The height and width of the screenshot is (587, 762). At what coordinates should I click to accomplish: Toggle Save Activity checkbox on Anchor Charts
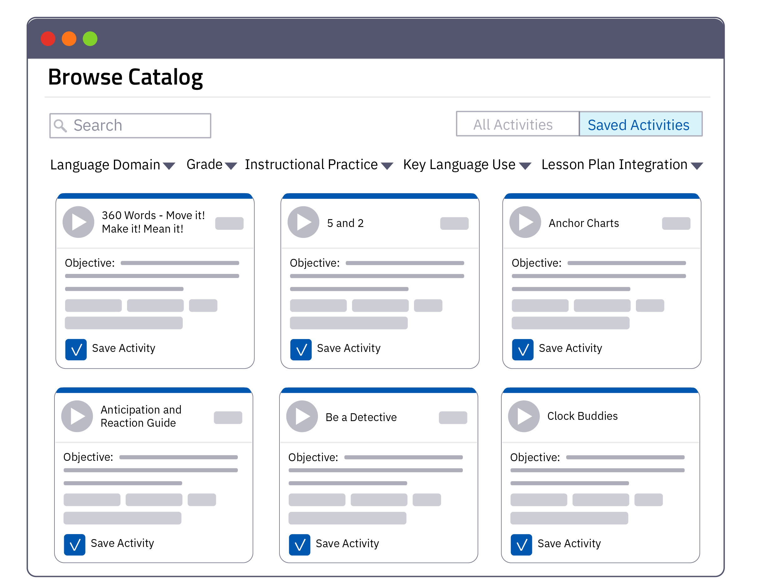(x=523, y=349)
